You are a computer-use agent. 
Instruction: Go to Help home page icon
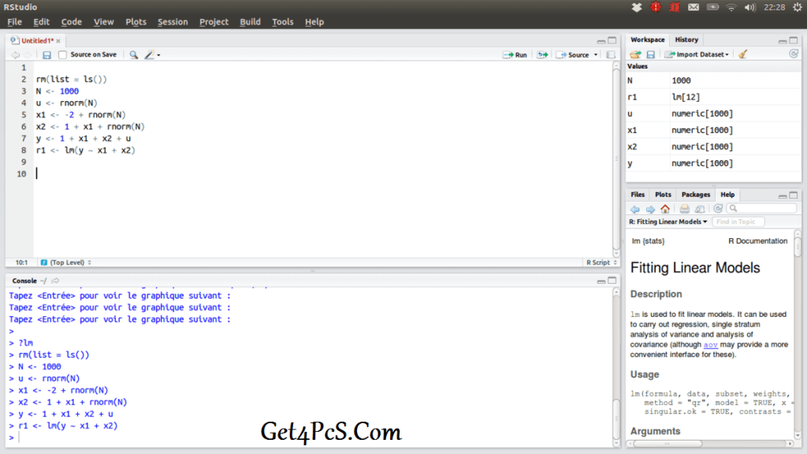[665, 209]
